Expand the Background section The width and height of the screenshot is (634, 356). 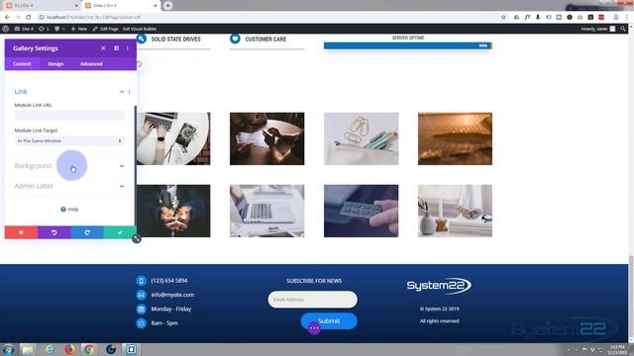(x=69, y=166)
